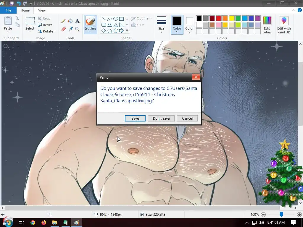The image size is (303, 227).
Task: Switch to the View tab
Action: 42,10
